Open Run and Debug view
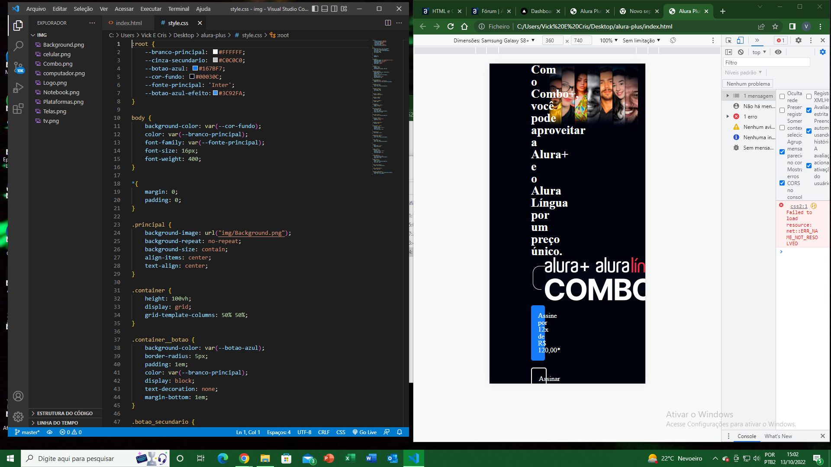This screenshot has height=467, width=831. click(18, 88)
